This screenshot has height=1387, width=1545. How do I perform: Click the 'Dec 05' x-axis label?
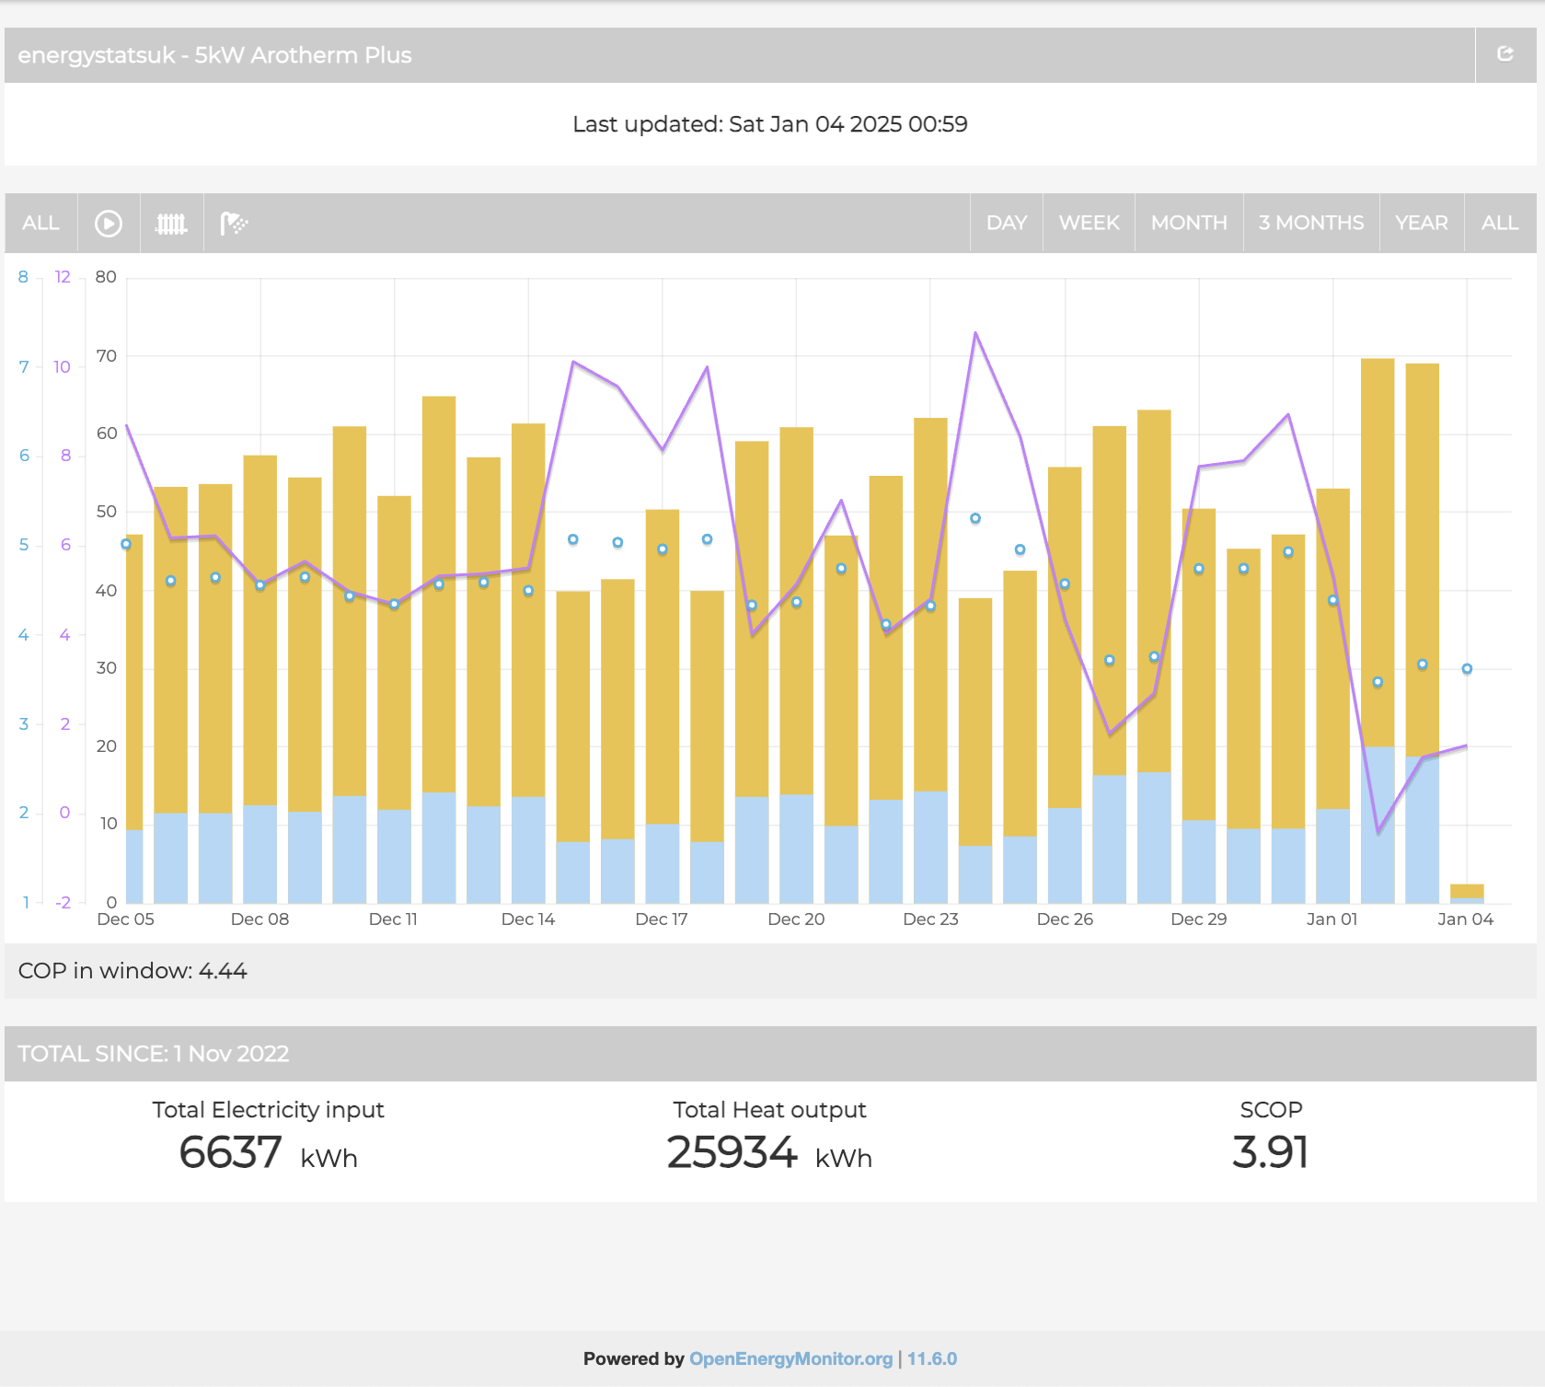[125, 919]
